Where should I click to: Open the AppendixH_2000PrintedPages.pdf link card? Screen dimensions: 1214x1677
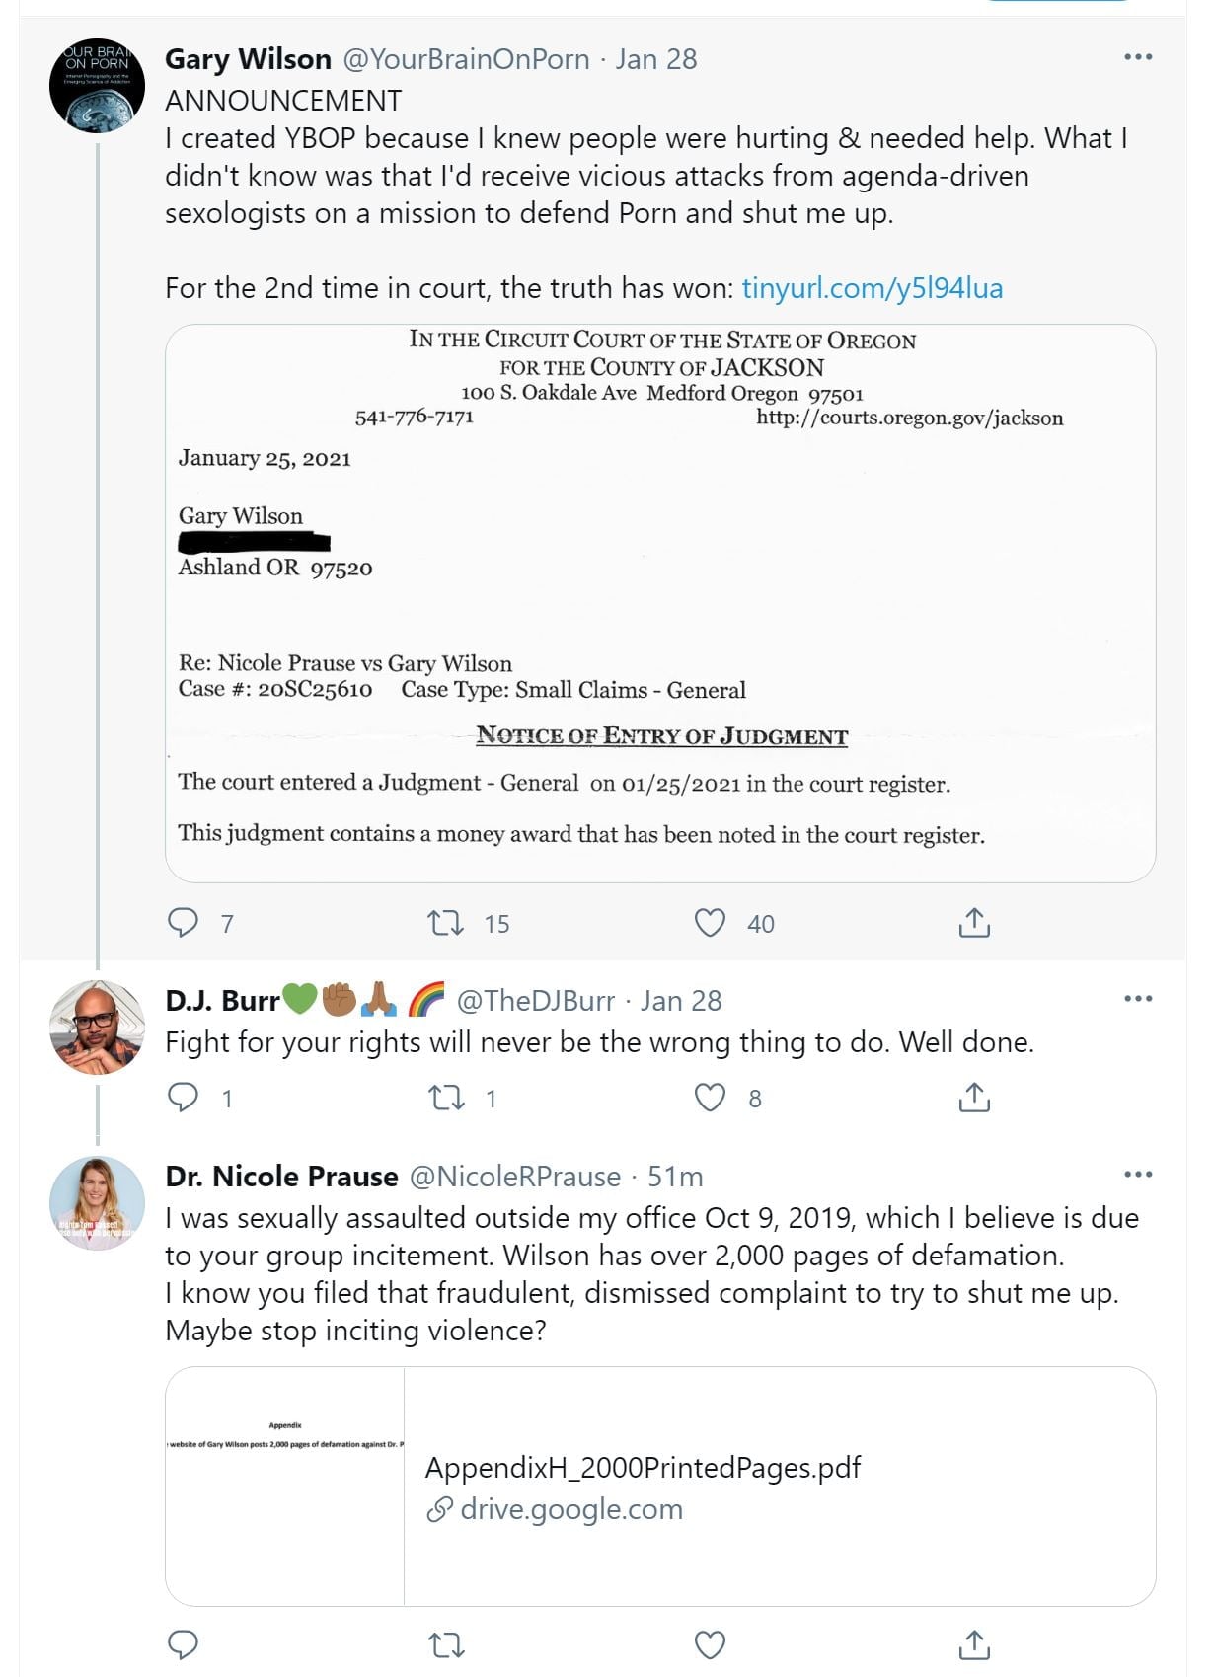(659, 1486)
